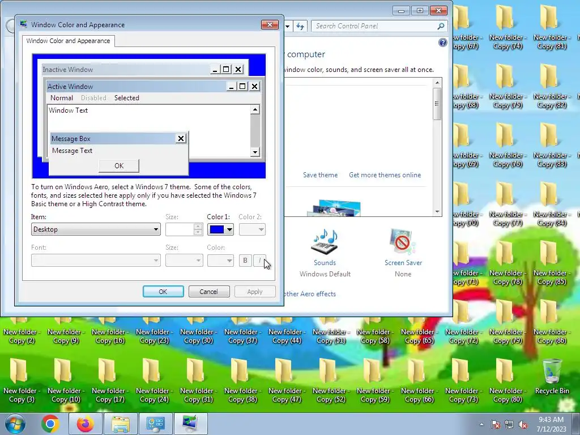Image resolution: width=580 pixels, height=435 pixels.
Task: Click the refresh arrows beside the address bar
Action: 300,26
